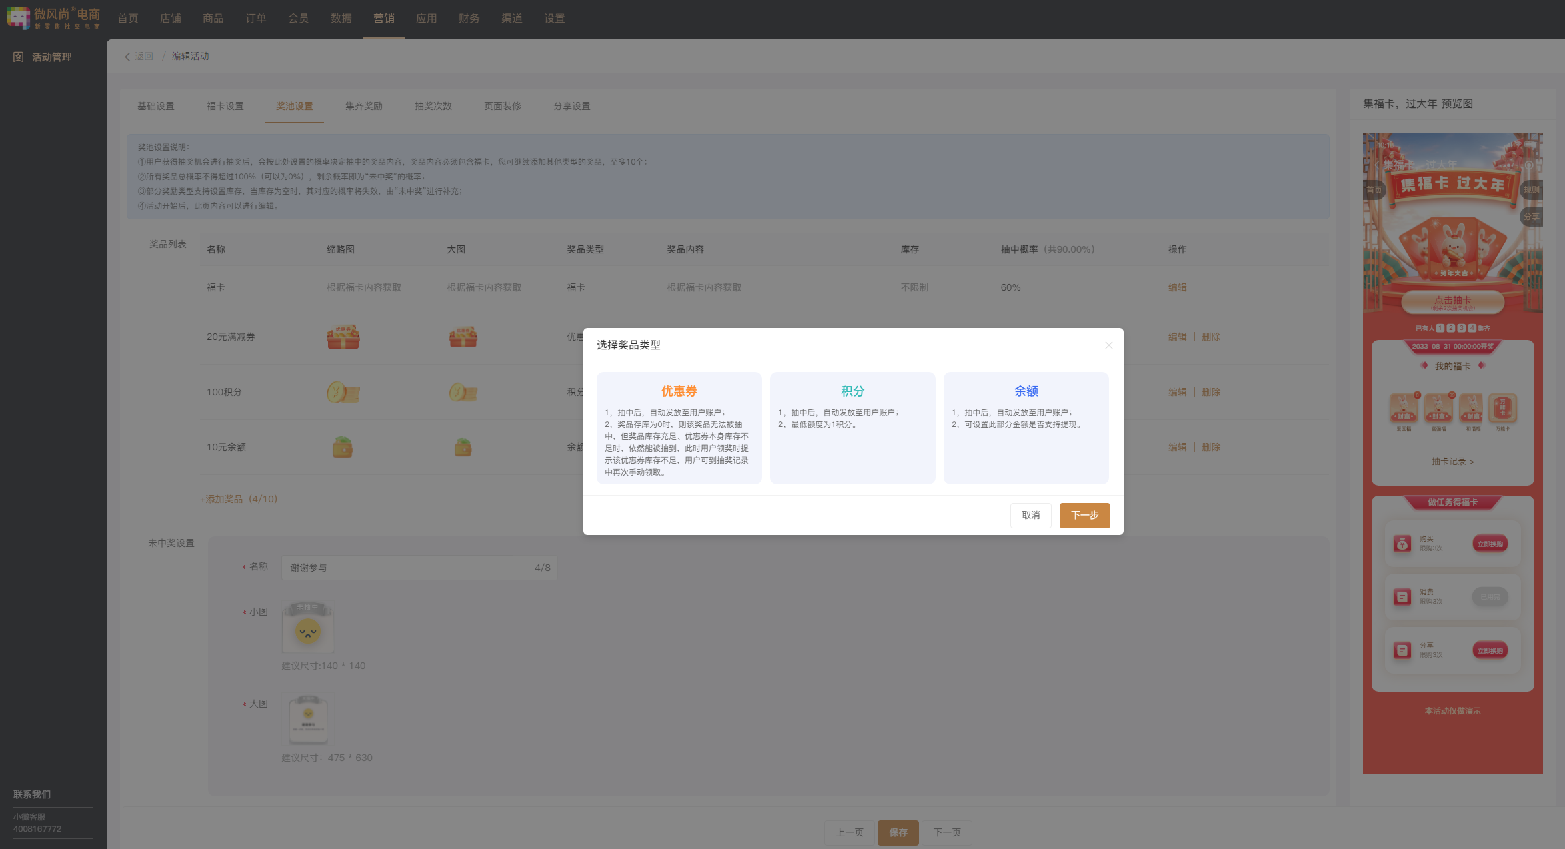This screenshot has height=849, width=1565.
Task: Click the 活动管理 sidebar icon
Action: (18, 57)
